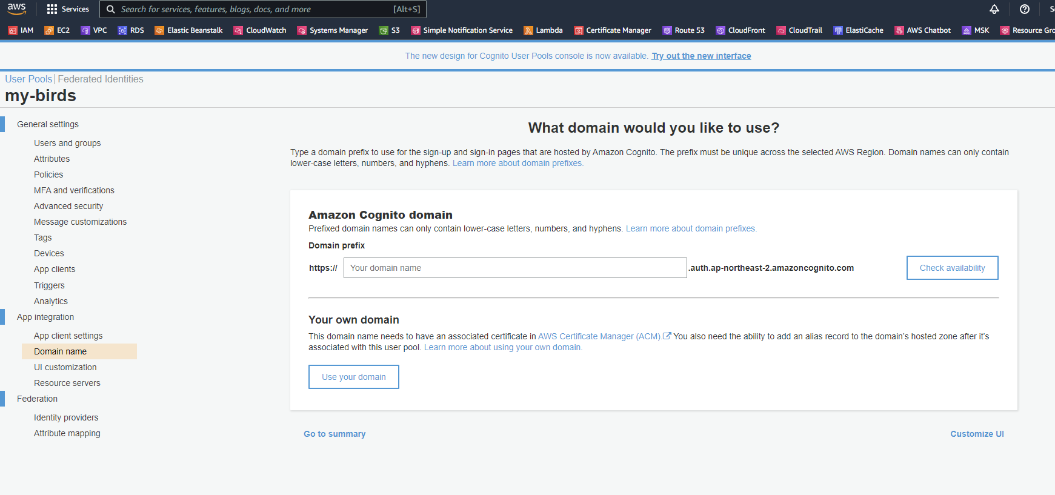
Task: Open the S3 shortcut icon
Action: (384, 30)
